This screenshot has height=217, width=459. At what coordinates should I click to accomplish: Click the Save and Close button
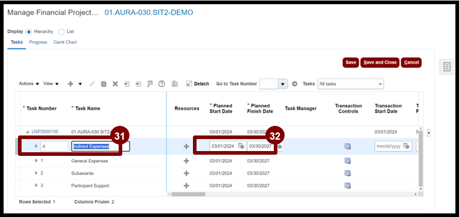click(x=380, y=62)
